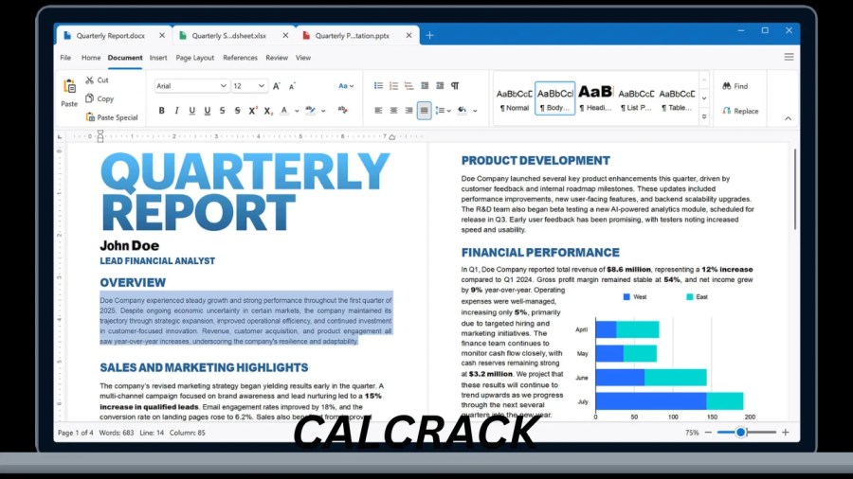Decrease paragraph indent
Image resolution: width=853 pixels, height=479 pixels.
425,86
